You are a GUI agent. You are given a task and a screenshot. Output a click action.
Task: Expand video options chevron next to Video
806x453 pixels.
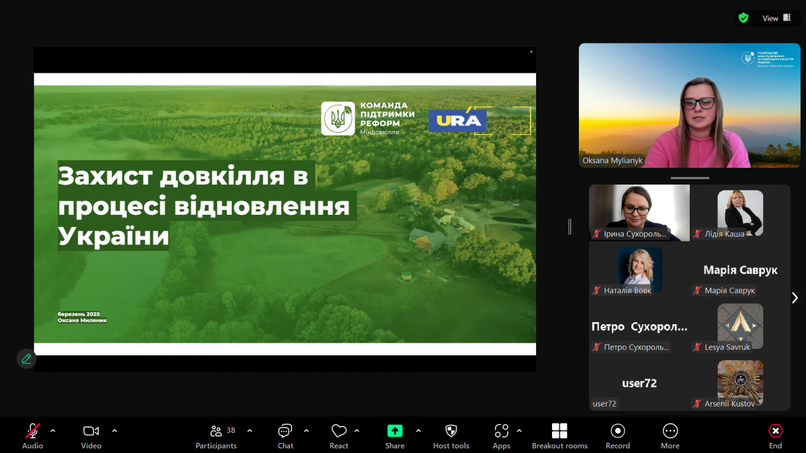click(x=114, y=431)
